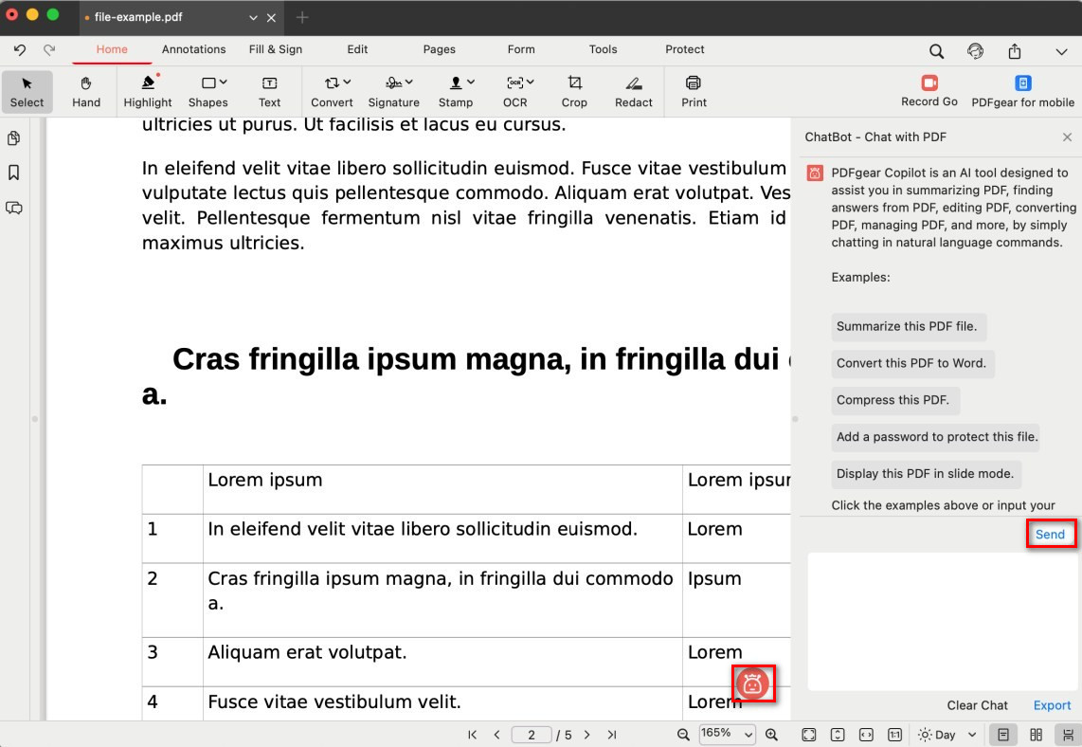Select the Hand tool
Viewport: 1082px width, 747px height.
tap(86, 91)
